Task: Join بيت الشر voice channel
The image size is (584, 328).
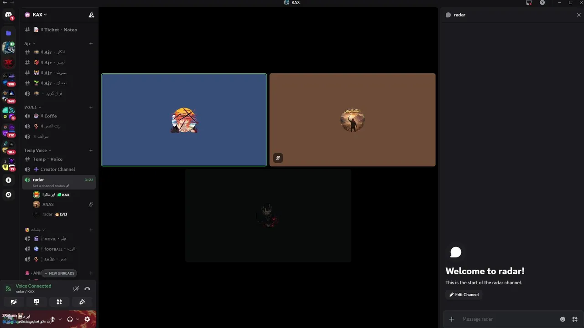Action: click(59, 126)
